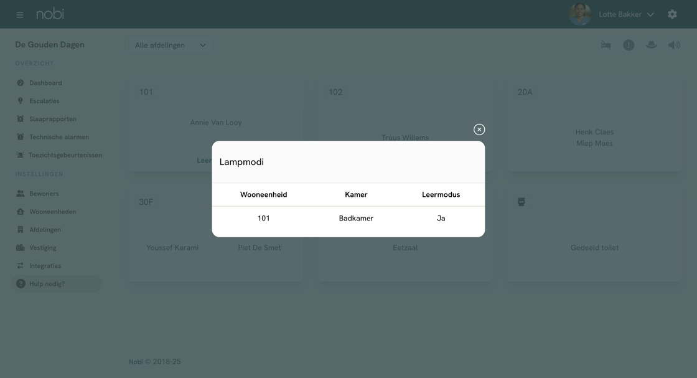Screen dimensions: 697x378
Task: Open Escalaties from the sidebar
Action: point(44,101)
